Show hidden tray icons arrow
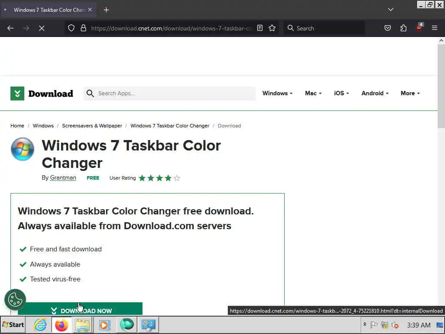Viewport: 445px width, 334px height. coord(365,324)
